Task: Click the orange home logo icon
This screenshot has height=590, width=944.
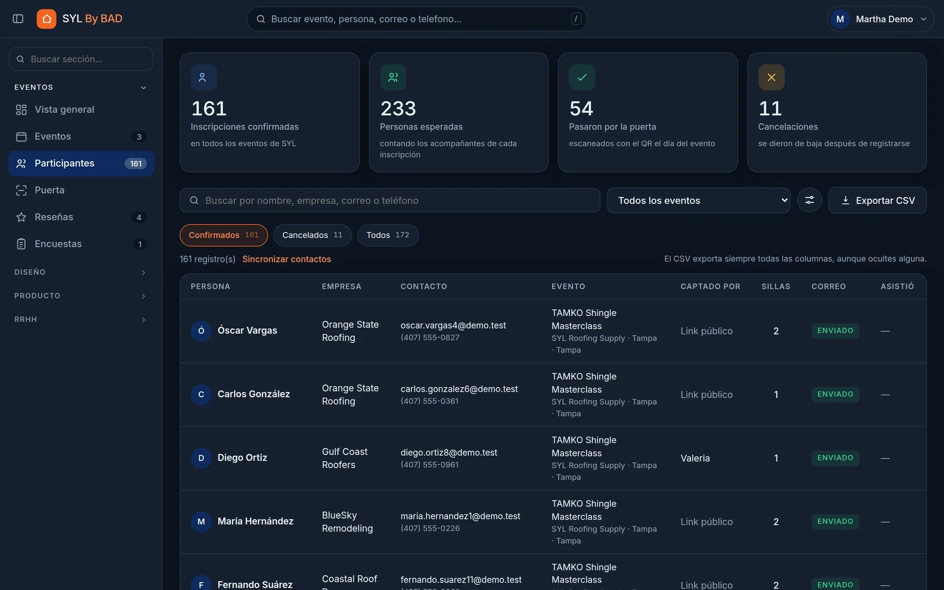Action: 46,19
